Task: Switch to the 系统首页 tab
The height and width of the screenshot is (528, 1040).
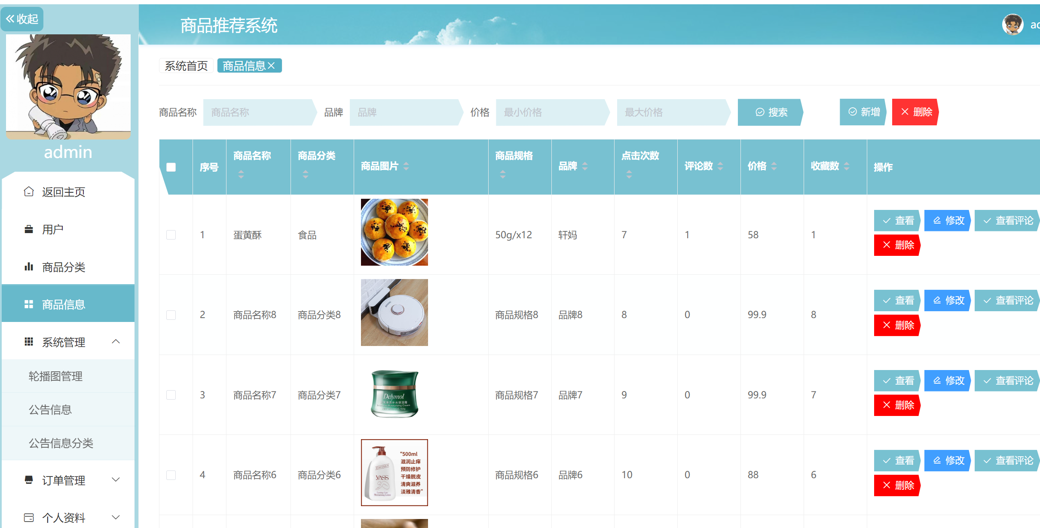Action: point(186,65)
